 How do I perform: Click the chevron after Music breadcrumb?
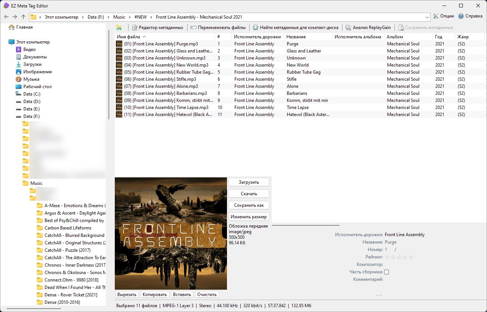pos(130,17)
